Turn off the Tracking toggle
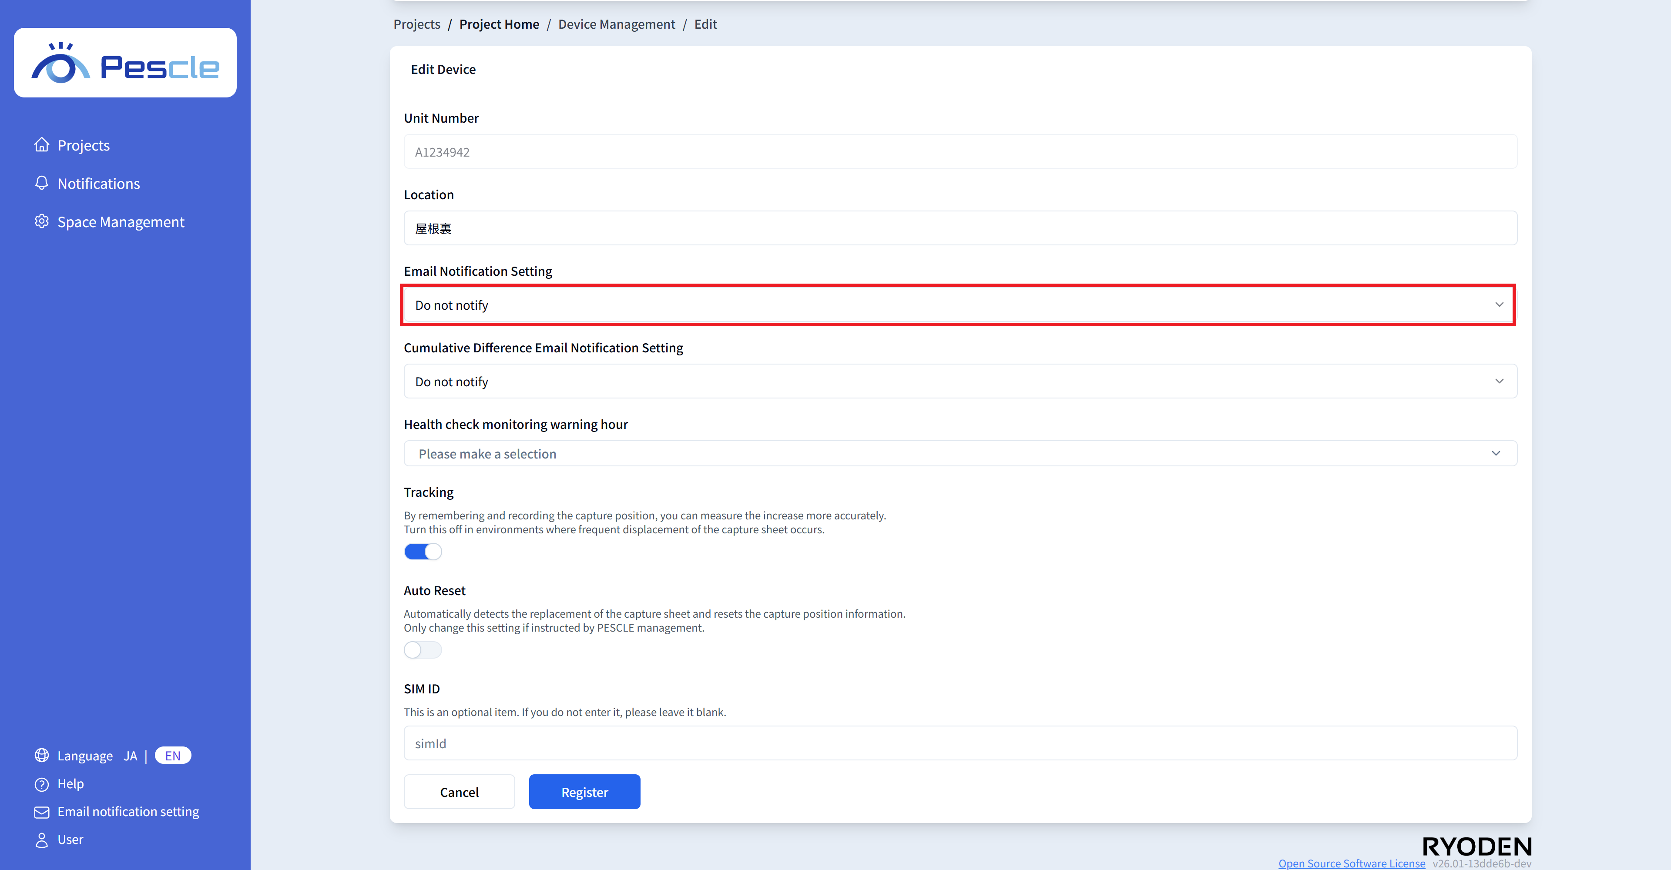Screen dimensions: 1671x870 422,552
